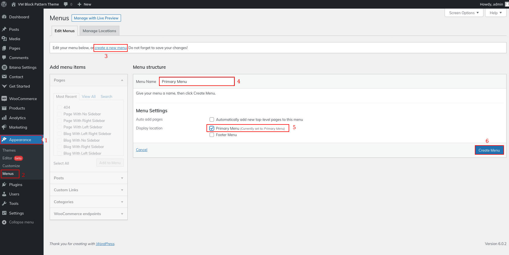Enable automatically add new top-level pages
This screenshot has height=255, width=509.
[212, 119]
